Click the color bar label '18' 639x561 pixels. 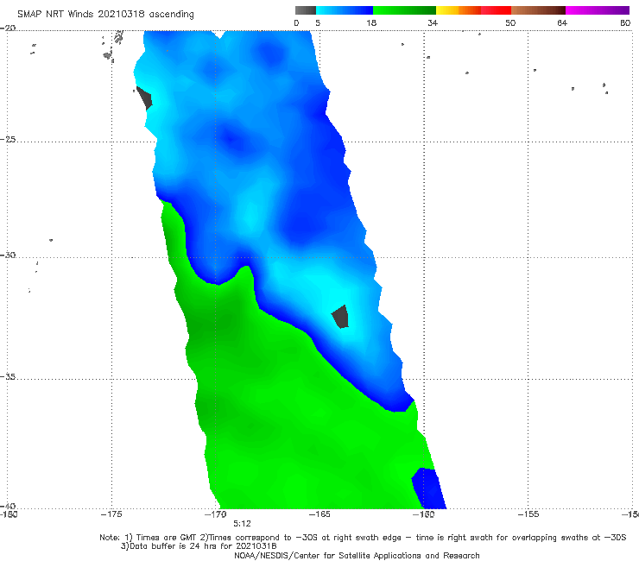click(x=371, y=23)
